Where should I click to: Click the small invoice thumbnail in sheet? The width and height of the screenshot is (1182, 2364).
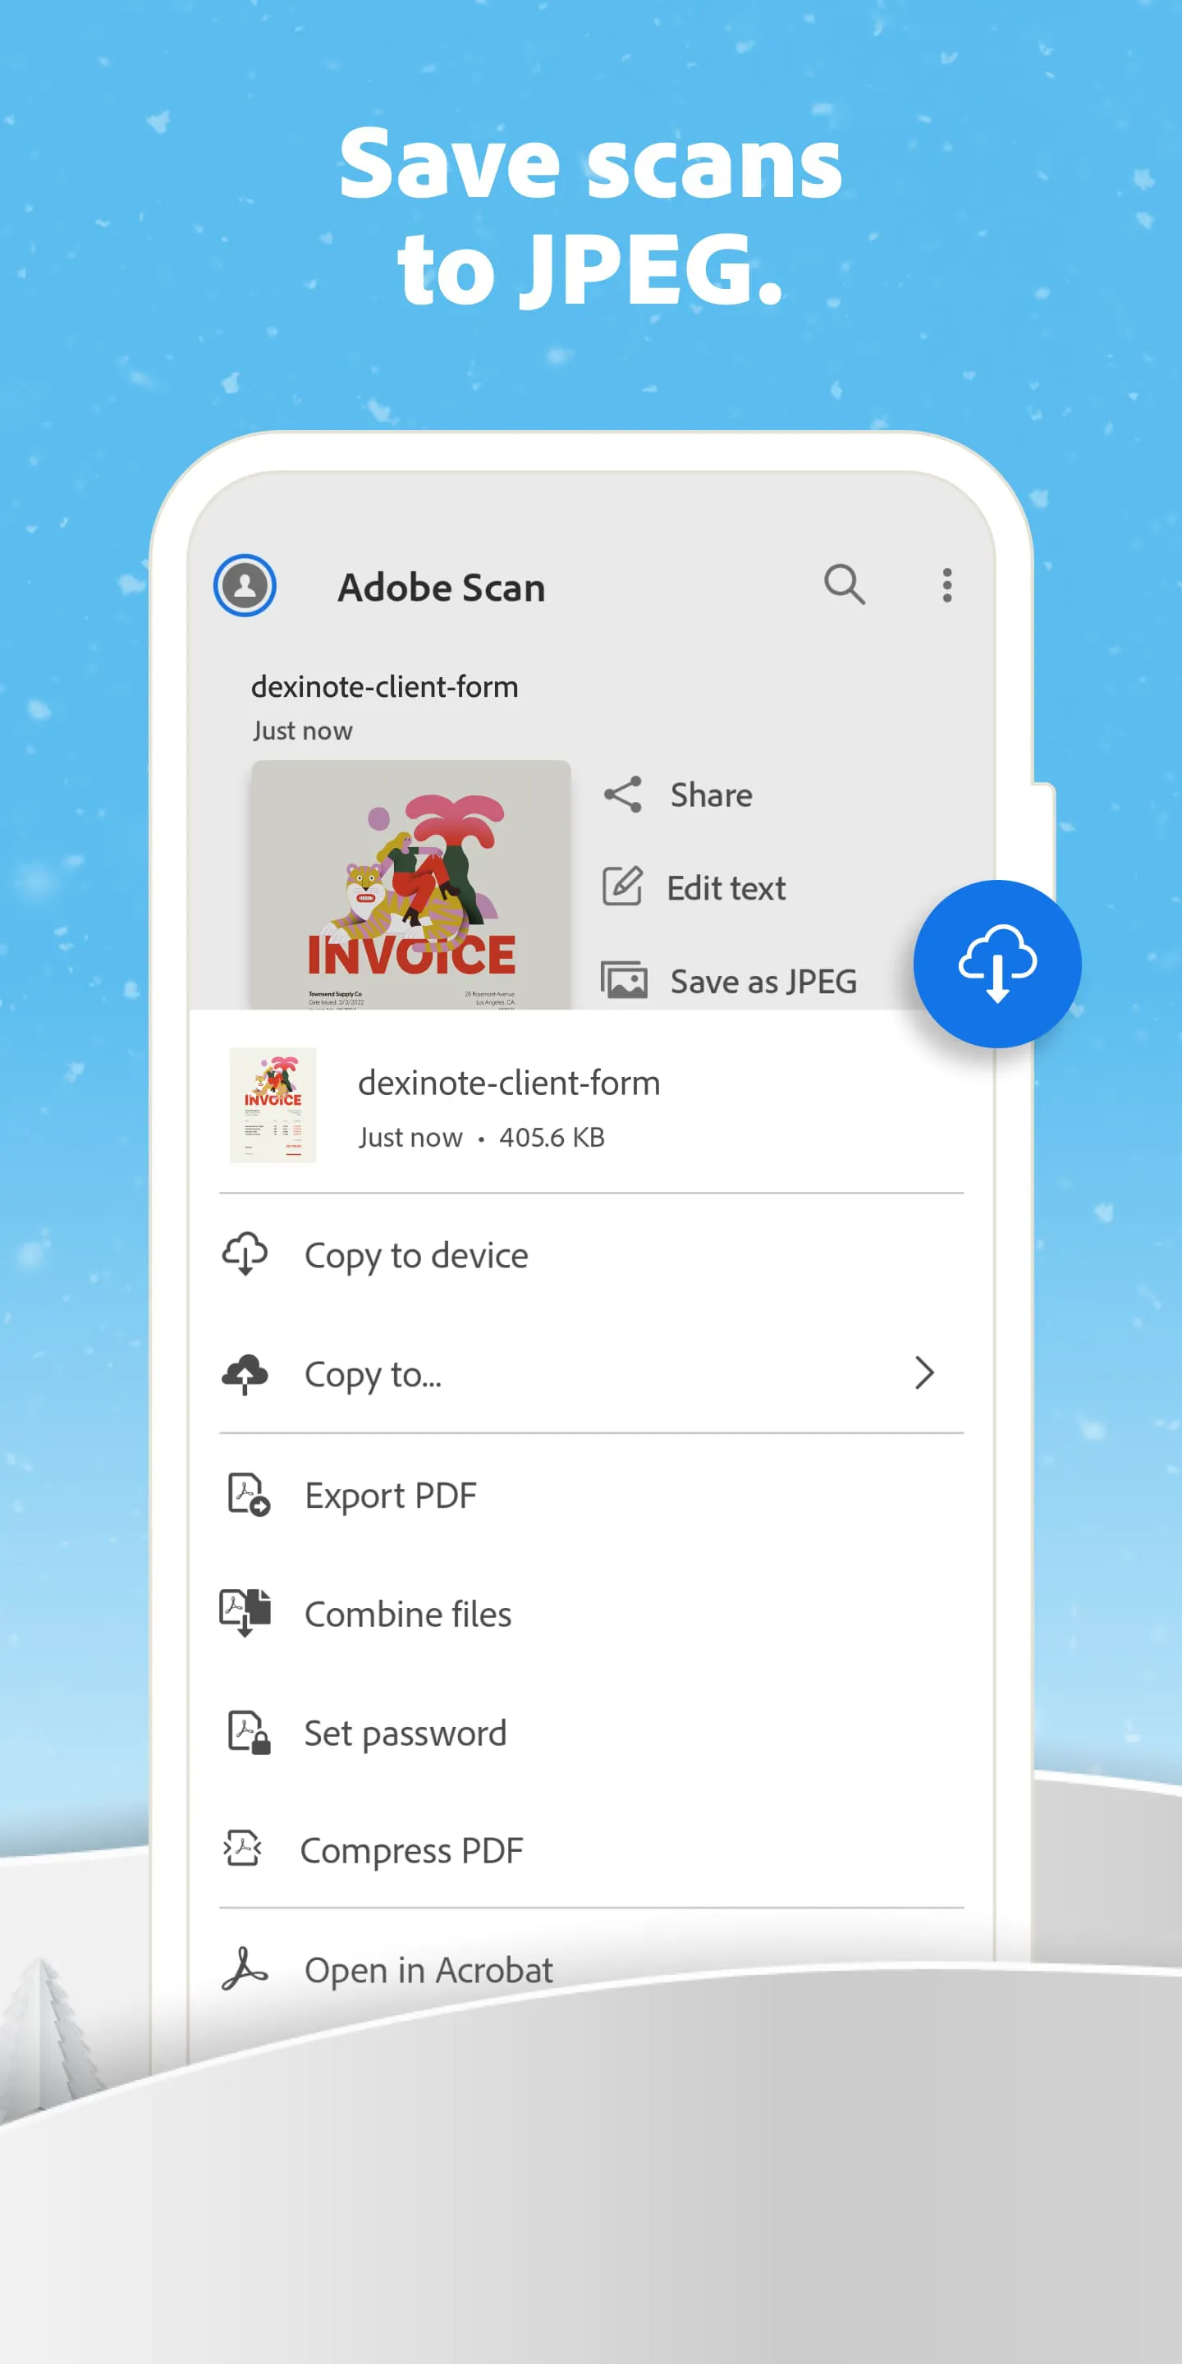(273, 1105)
